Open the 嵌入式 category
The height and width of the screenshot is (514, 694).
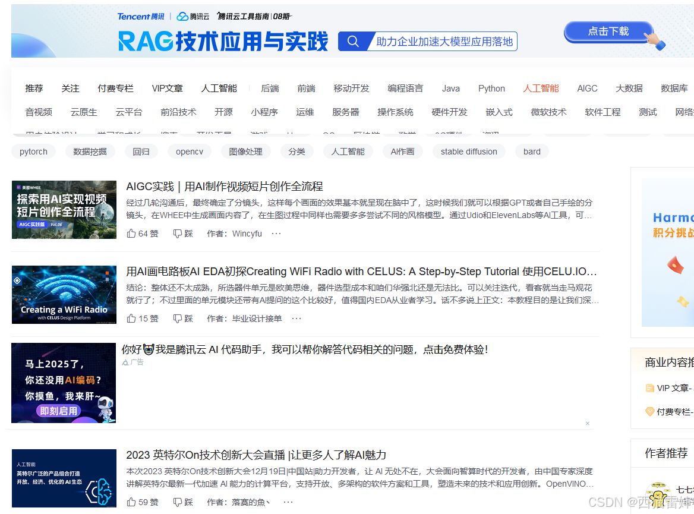[499, 112]
